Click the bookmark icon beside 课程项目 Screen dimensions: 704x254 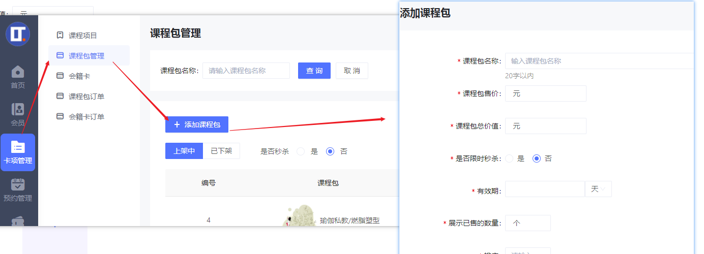coord(60,35)
